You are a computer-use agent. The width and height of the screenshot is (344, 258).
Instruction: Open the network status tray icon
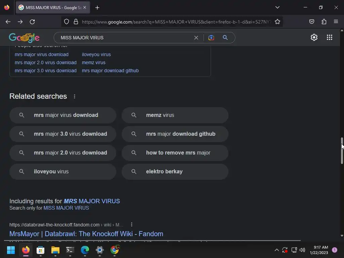click(x=294, y=250)
